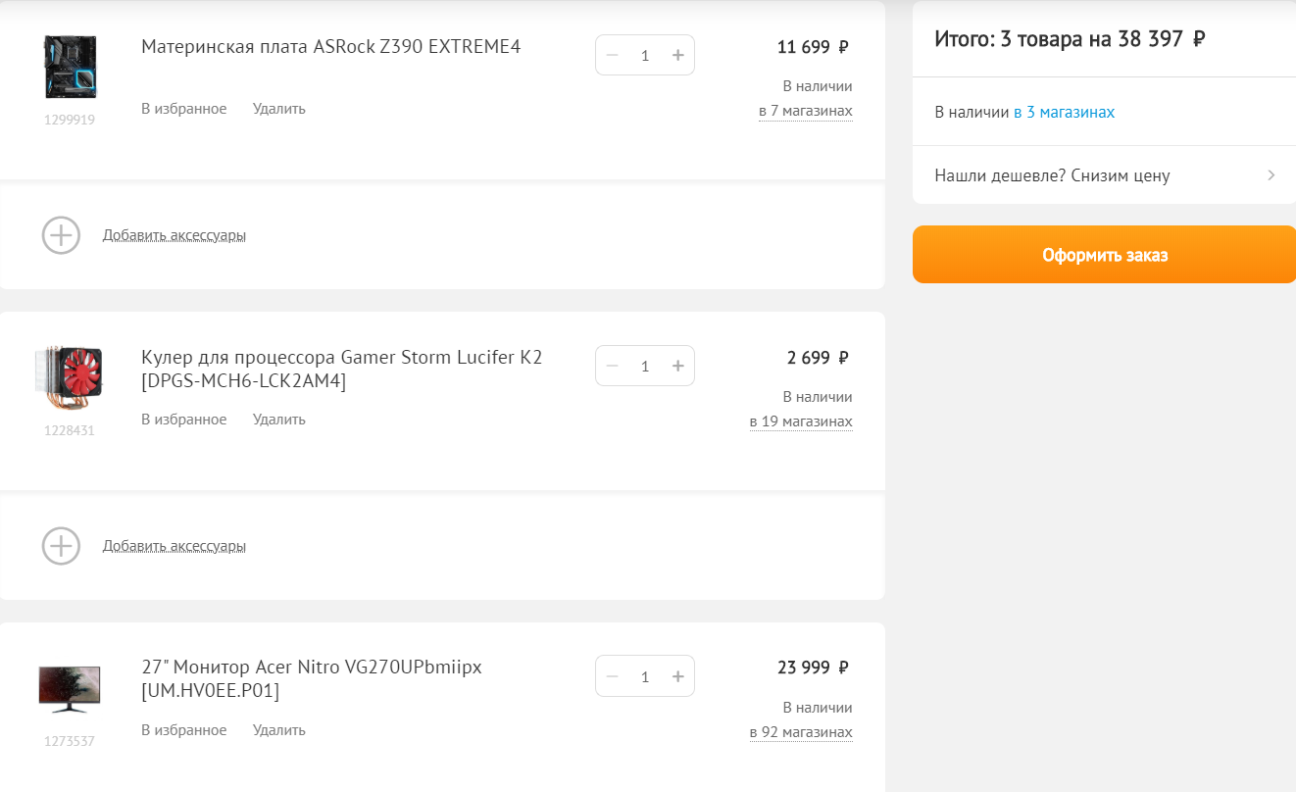Increase Gamer Storm cooler quantity with plus
The width and height of the screenshot is (1296, 792).
pyautogui.click(x=677, y=366)
